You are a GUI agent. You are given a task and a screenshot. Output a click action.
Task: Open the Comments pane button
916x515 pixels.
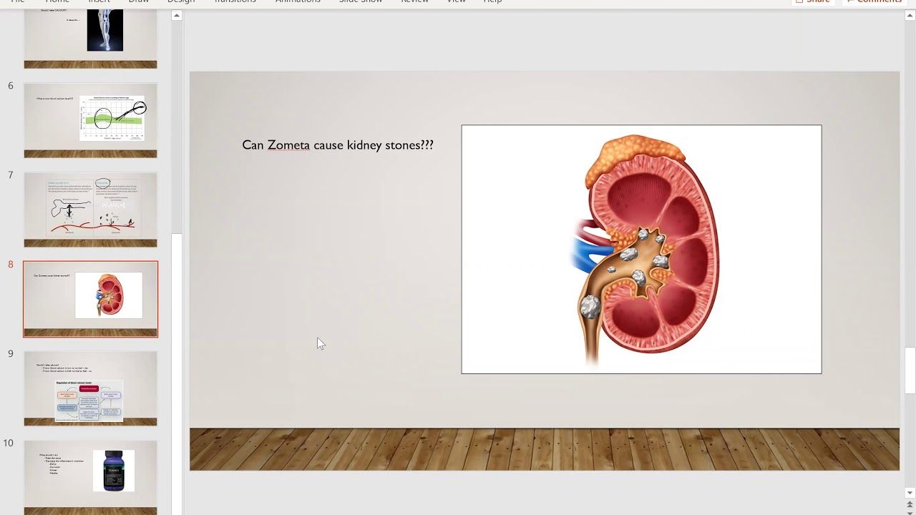[873, 1]
